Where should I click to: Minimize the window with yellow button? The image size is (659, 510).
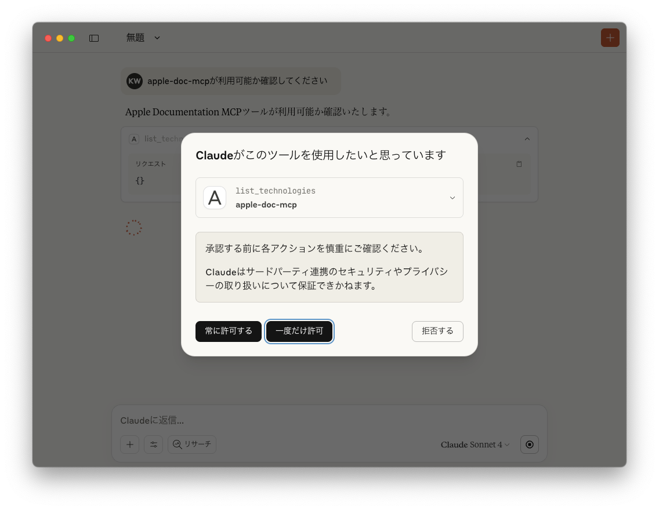60,38
